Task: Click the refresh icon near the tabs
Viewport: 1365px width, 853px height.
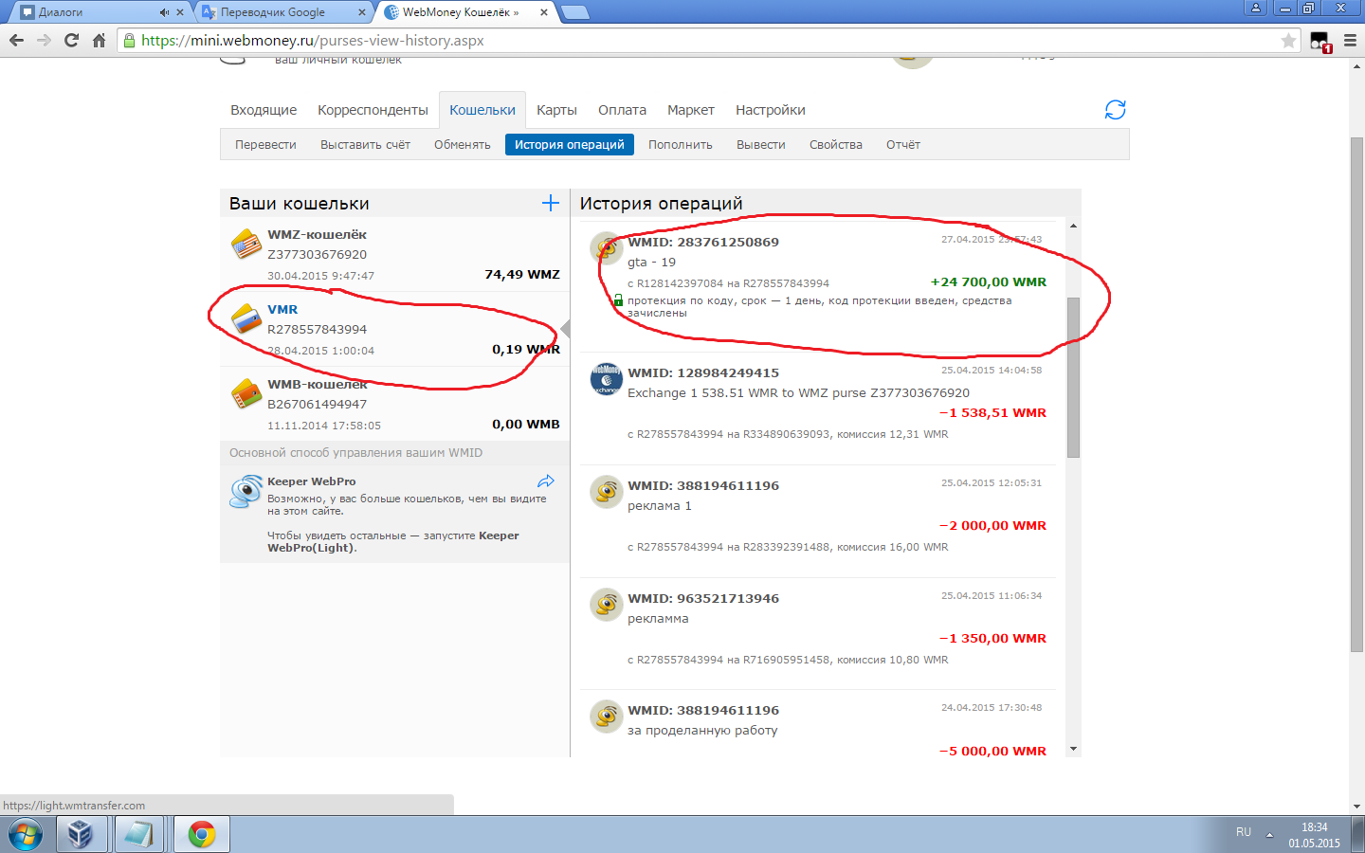Action: click(x=1115, y=110)
